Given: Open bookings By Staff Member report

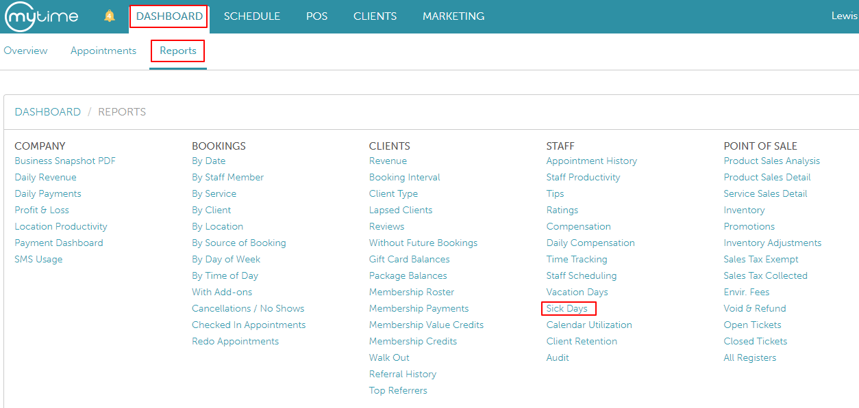Looking at the screenshot, I should [227, 178].
